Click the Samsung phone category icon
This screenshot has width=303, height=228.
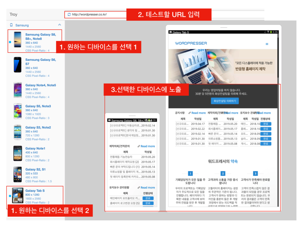(x=12, y=25)
